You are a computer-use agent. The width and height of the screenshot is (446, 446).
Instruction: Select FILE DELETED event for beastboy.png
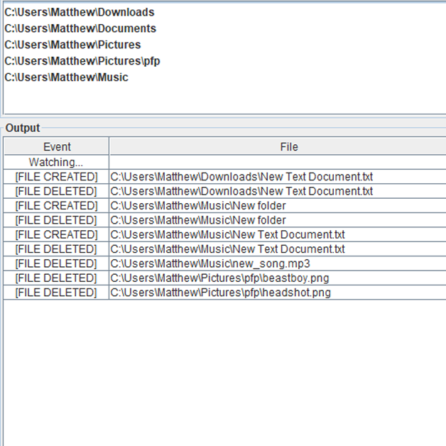coord(56,278)
